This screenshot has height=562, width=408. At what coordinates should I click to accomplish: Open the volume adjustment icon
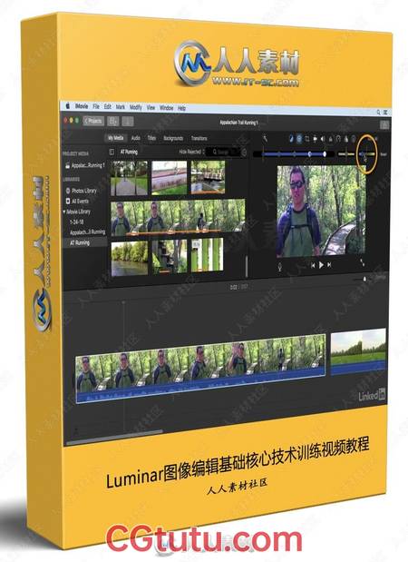point(323,139)
